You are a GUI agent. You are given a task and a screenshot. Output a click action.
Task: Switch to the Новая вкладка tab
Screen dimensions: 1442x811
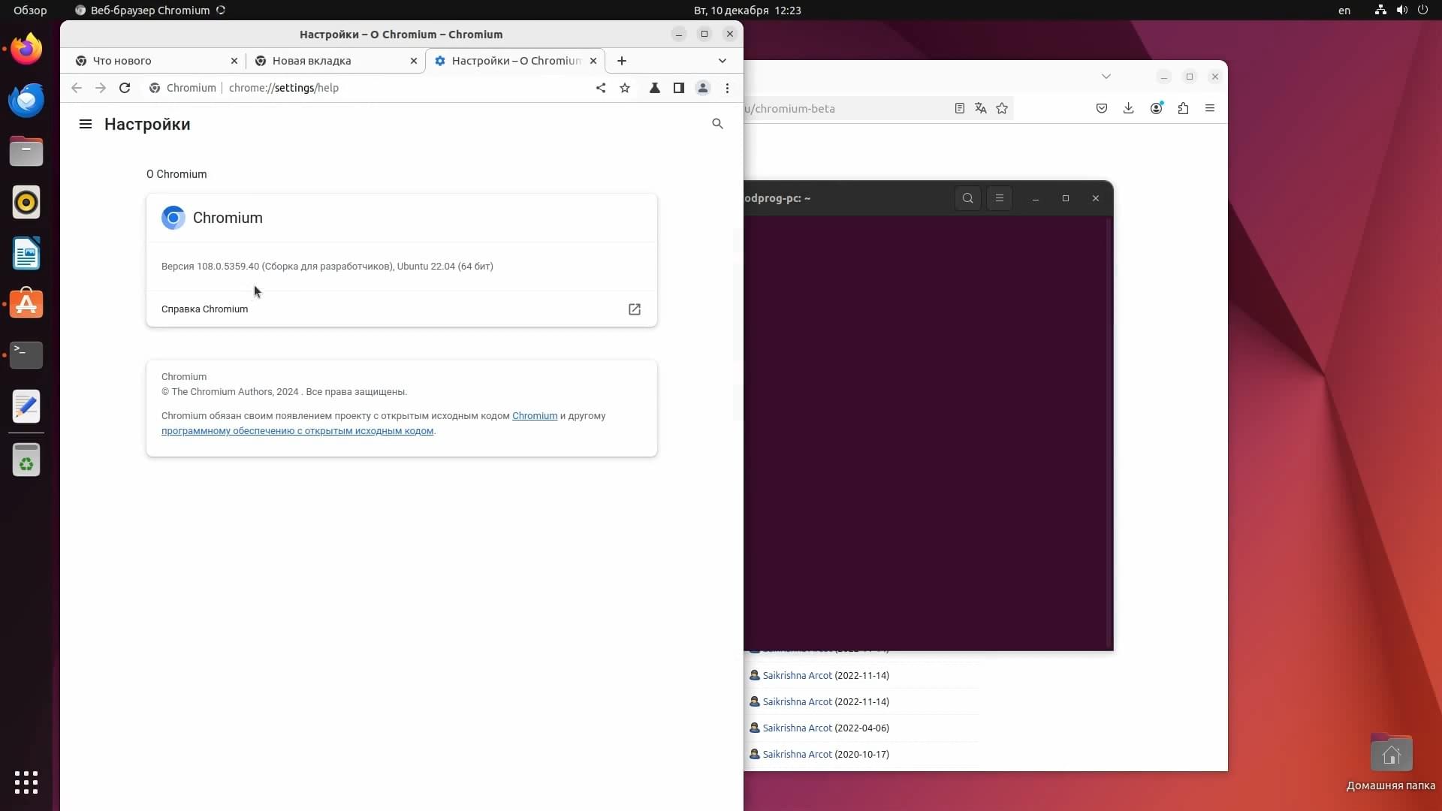click(335, 61)
